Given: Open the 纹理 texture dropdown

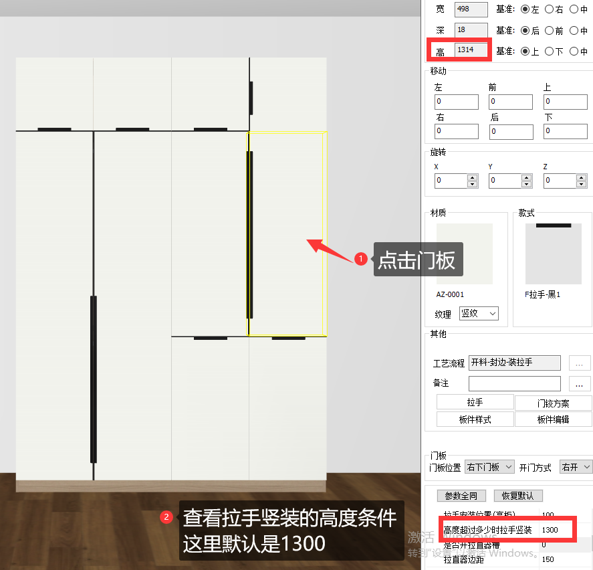Looking at the screenshot, I should click(x=479, y=313).
